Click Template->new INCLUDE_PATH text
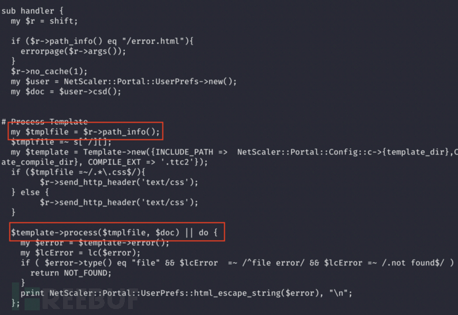 point(155,152)
